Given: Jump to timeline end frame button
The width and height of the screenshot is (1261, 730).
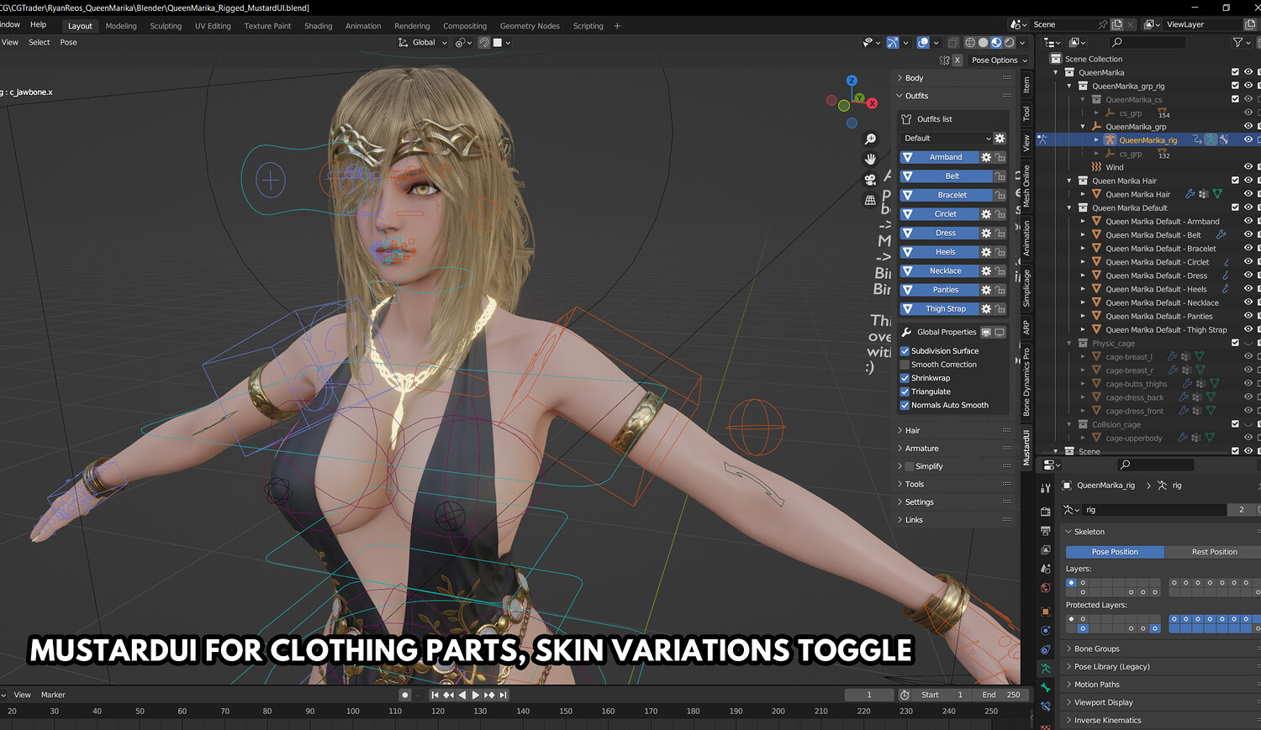Looking at the screenshot, I should 503,695.
